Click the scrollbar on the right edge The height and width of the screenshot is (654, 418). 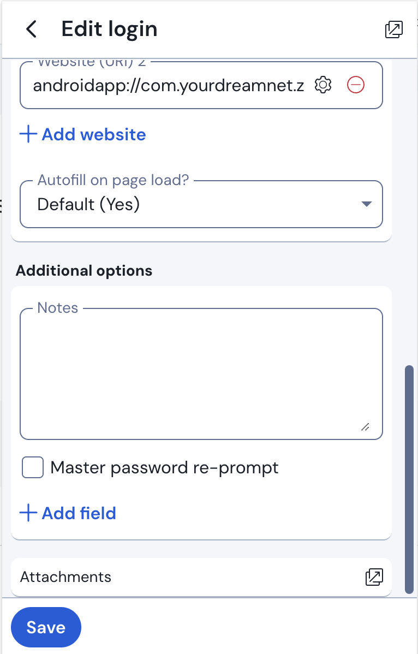coord(409,480)
